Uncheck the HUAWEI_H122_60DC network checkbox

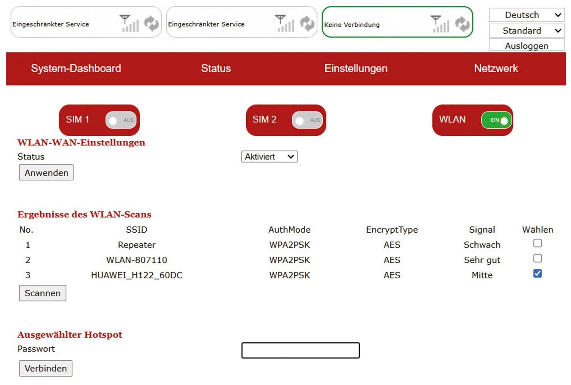coord(538,273)
